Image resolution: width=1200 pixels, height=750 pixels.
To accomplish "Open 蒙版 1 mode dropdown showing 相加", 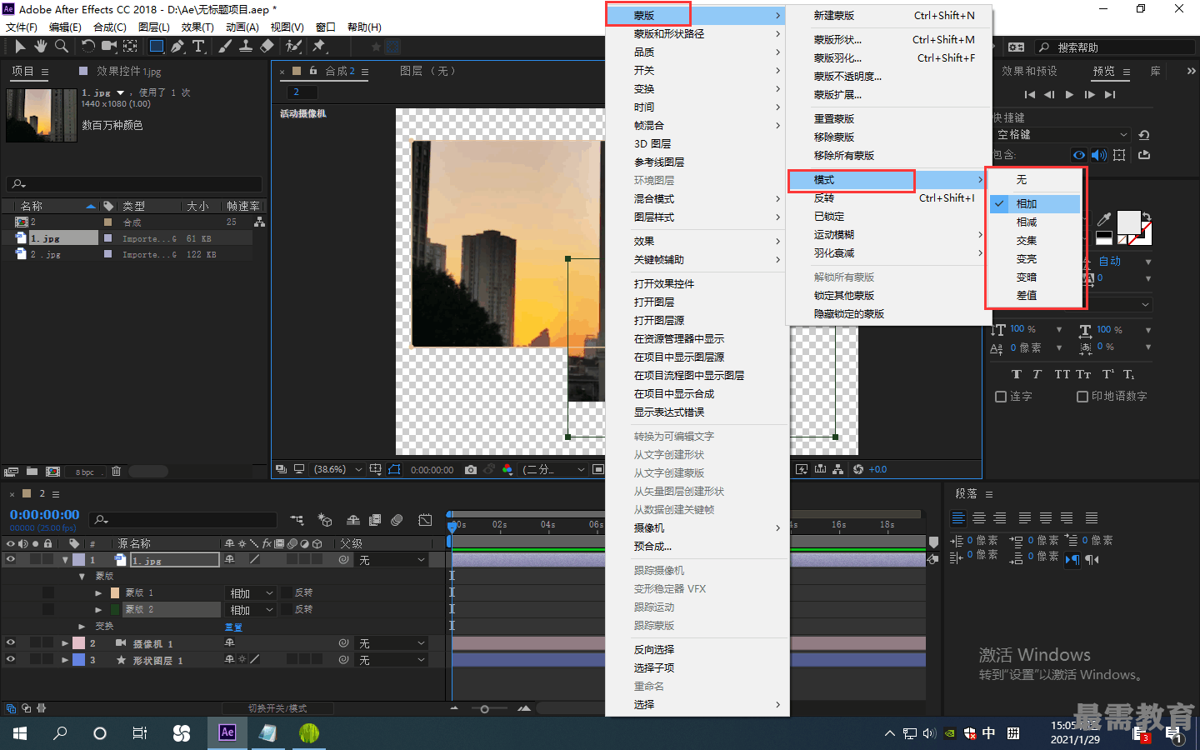I will (251, 593).
